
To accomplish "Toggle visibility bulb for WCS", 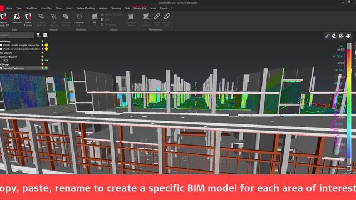I will pos(42,61).
